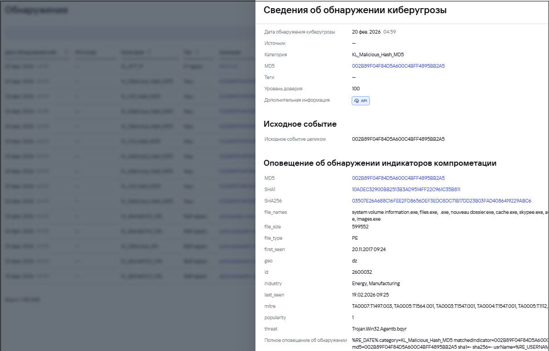
Task: Click the Теги label
Action: point(270,77)
